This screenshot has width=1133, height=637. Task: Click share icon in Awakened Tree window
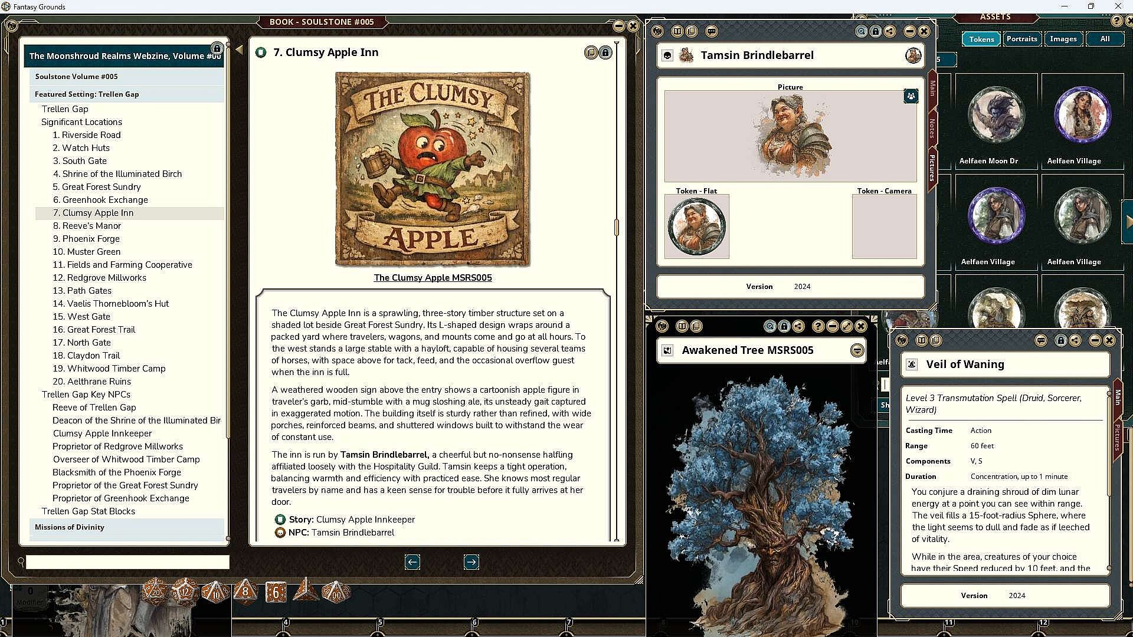point(798,326)
